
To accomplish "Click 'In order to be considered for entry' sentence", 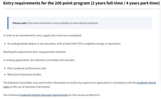I will 42,35.
